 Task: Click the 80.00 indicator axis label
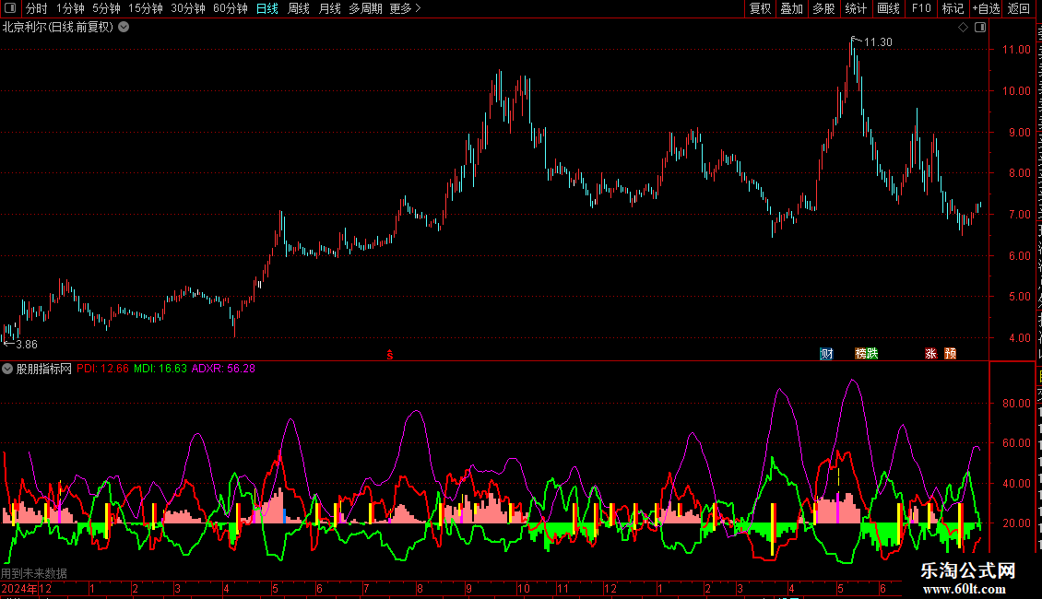1016,403
